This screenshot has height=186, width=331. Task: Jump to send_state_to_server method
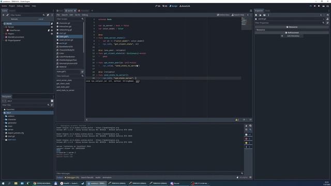click(65, 90)
